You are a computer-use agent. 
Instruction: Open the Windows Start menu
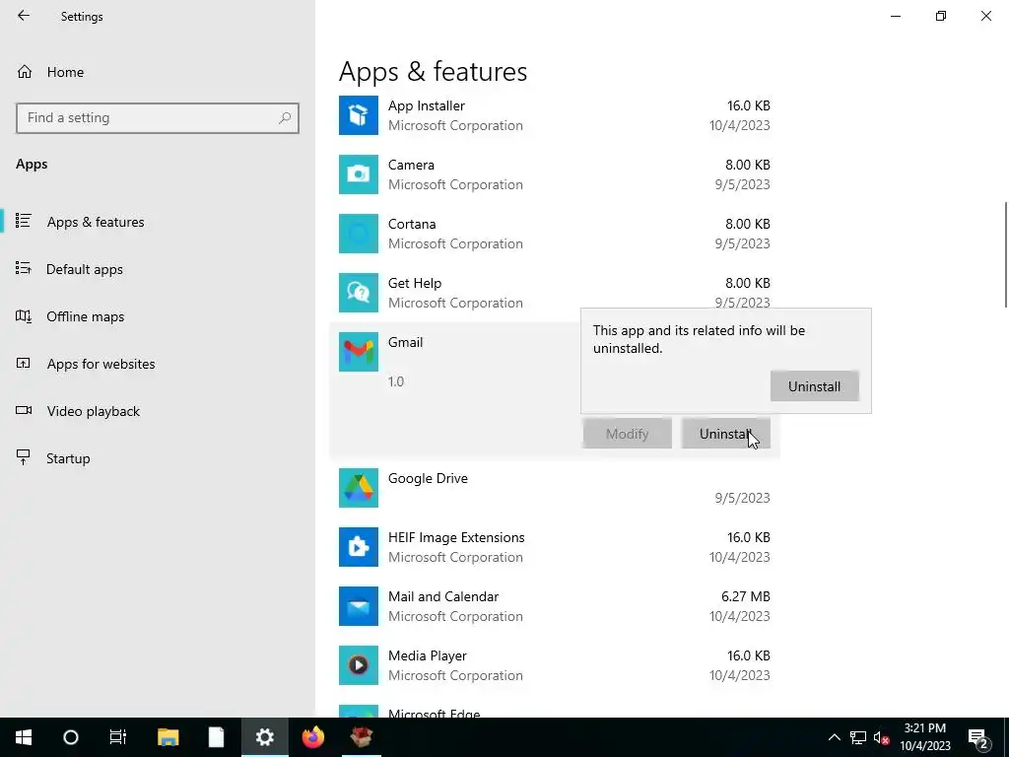(x=24, y=737)
